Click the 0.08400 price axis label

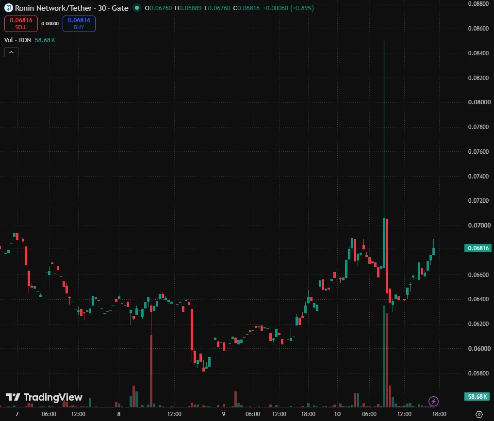click(x=478, y=53)
